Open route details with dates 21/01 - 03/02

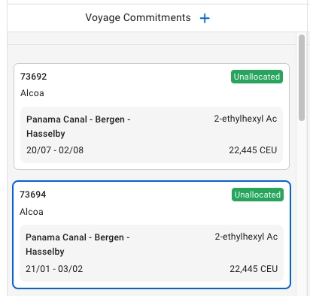[151, 253]
